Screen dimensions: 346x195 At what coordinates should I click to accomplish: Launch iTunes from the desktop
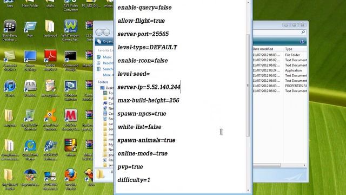click(x=10, y=88)
